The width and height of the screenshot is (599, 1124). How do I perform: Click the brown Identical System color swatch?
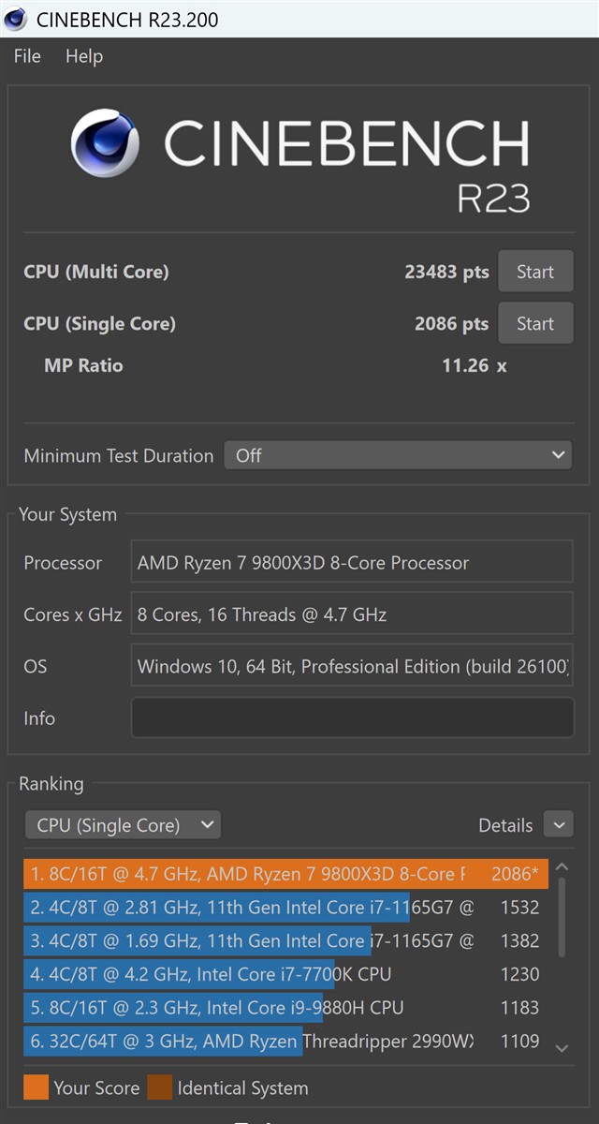159,1087
